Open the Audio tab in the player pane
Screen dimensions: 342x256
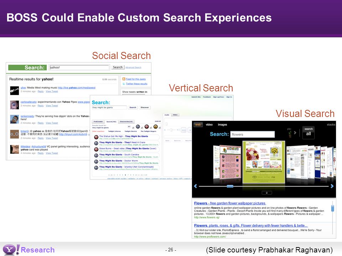click(x=167, y=115)
